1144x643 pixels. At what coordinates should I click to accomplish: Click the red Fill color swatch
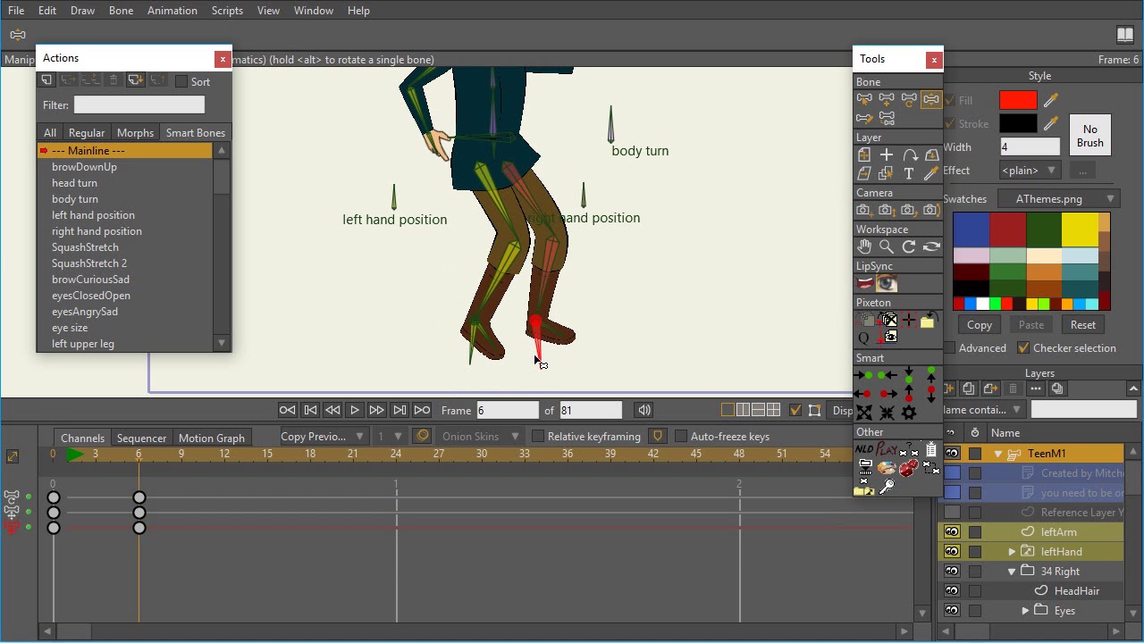[1018, 101]
